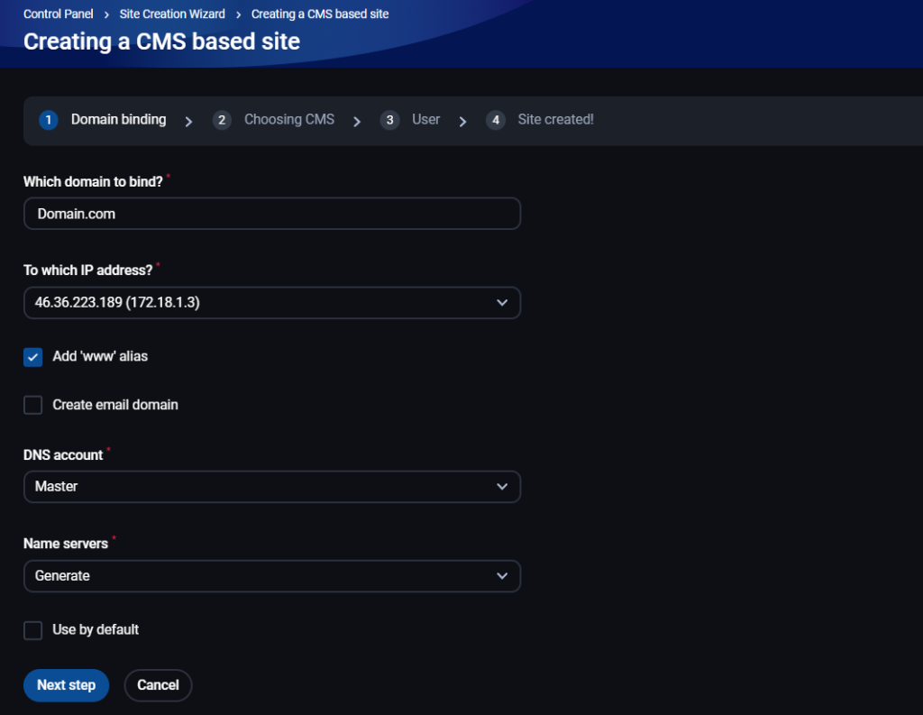This screenshot has width=923, height=715.
Task: Jump to the User wizard step
Action: click(x=425, y=120)
